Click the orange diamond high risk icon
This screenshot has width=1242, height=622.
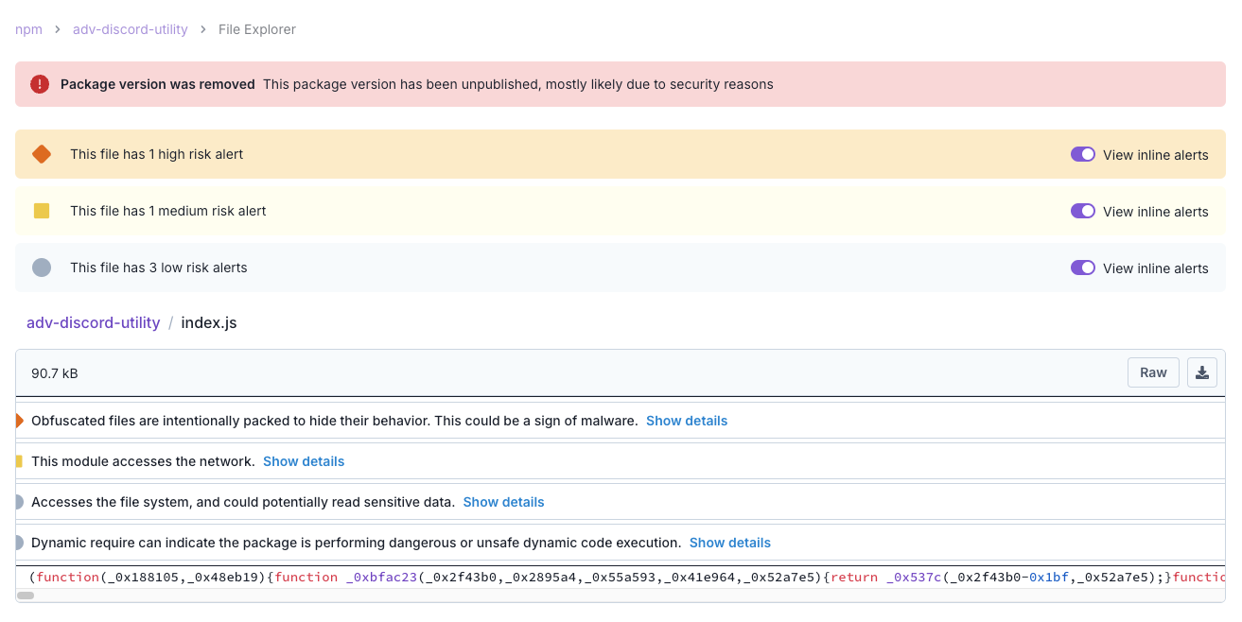point(42,154)
